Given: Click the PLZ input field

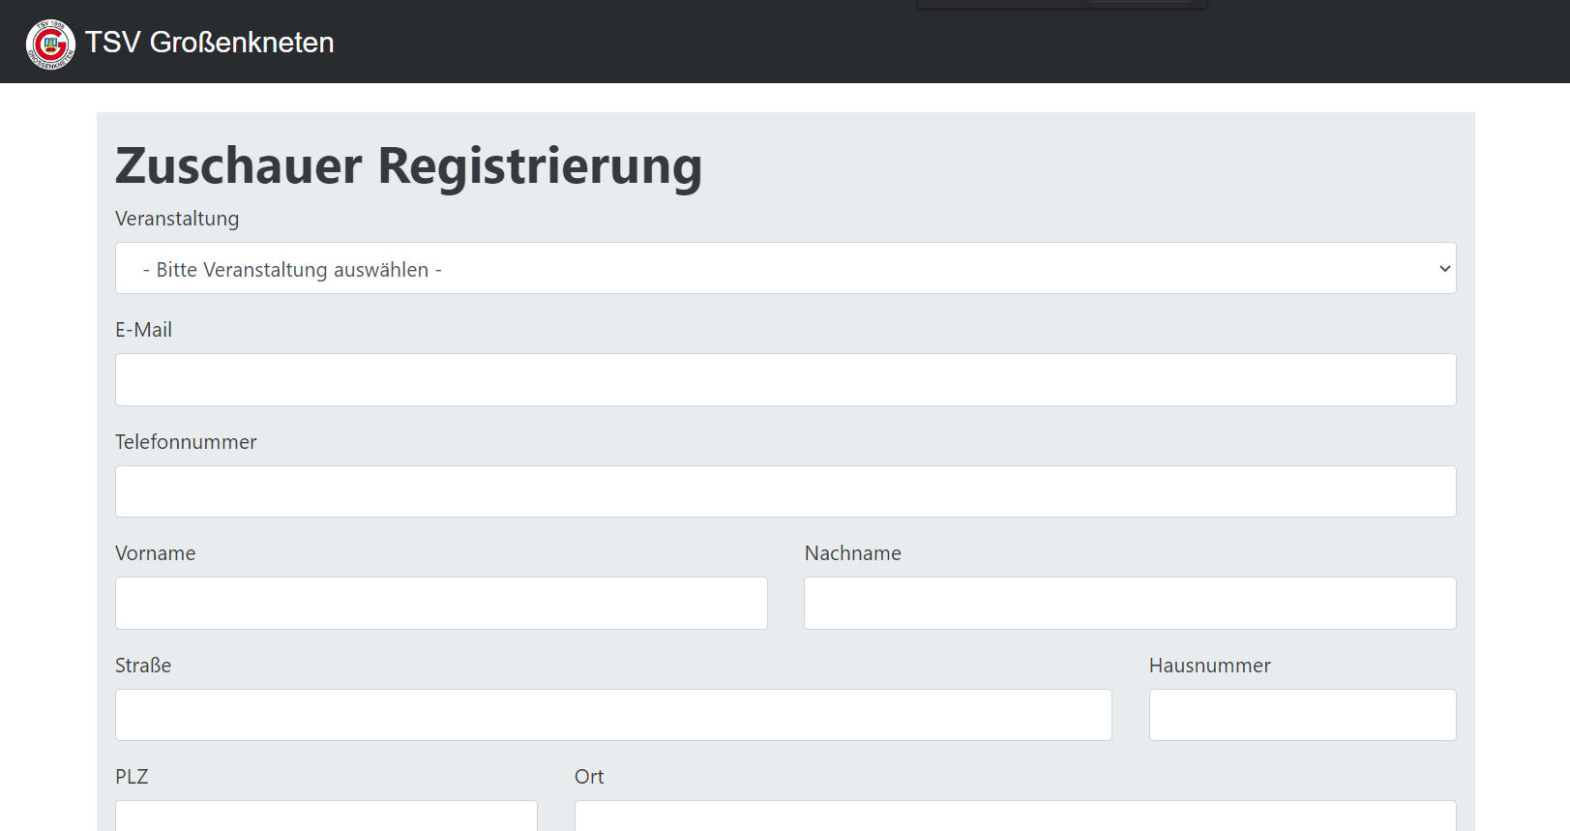Looking at the screenshot, I should point(326,816).
